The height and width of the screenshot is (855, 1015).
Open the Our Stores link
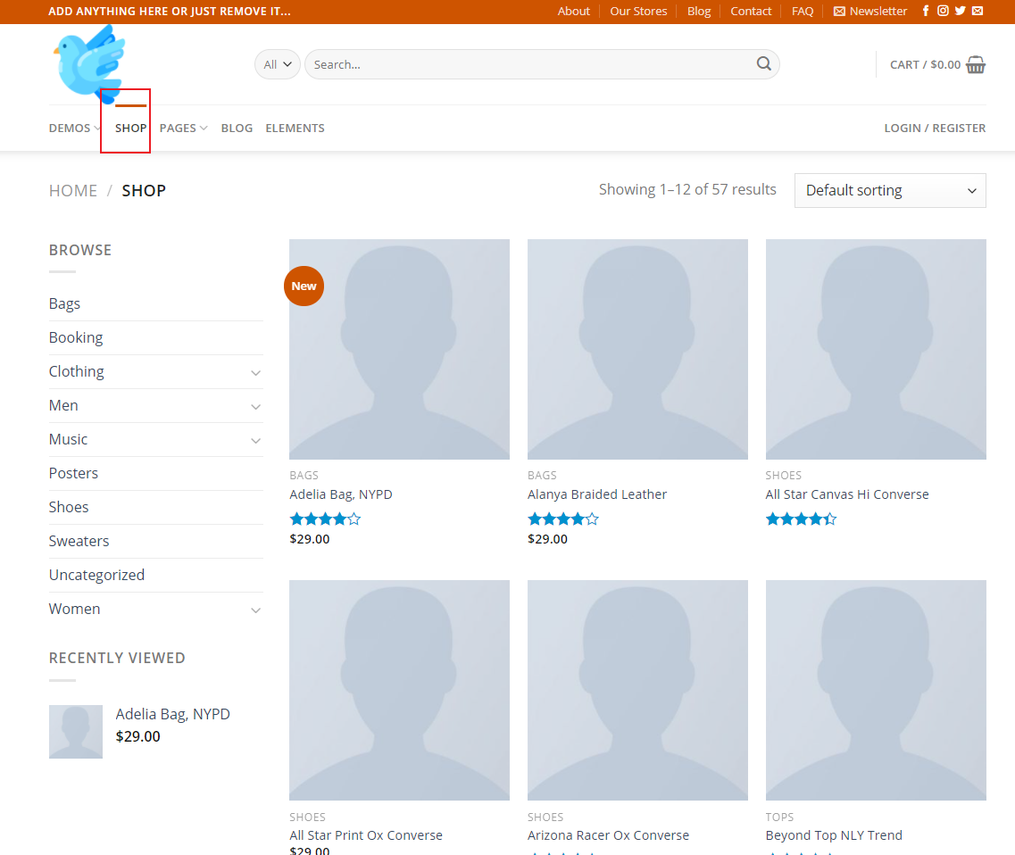[638, 11]
